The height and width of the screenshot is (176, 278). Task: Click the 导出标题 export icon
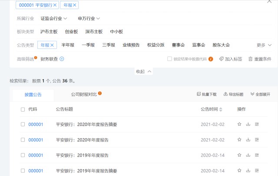point(225,94)
